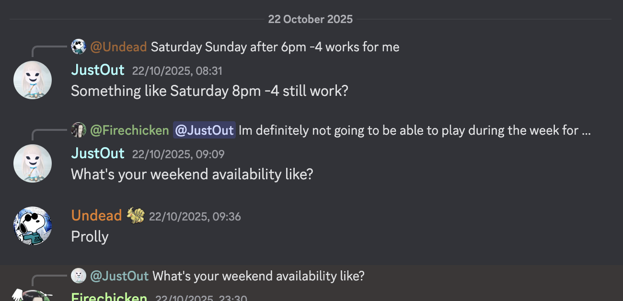Open the Firechicken username at the bottom
The image size is (623, 301).
click(109, 297)
